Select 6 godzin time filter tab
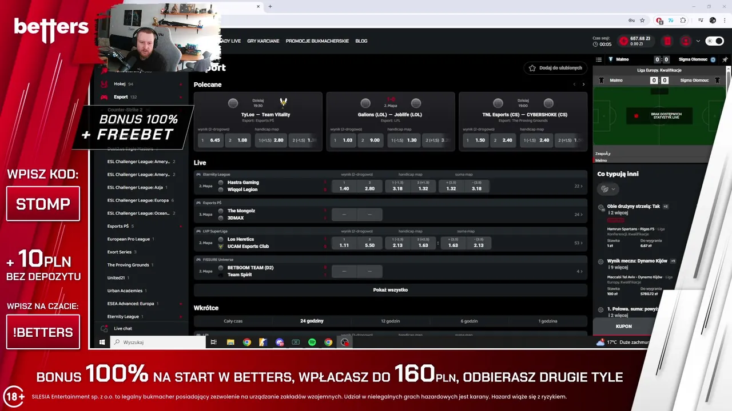Image resolution: width=732 pixels, height=411 pixels. click(x=469, y=321)
